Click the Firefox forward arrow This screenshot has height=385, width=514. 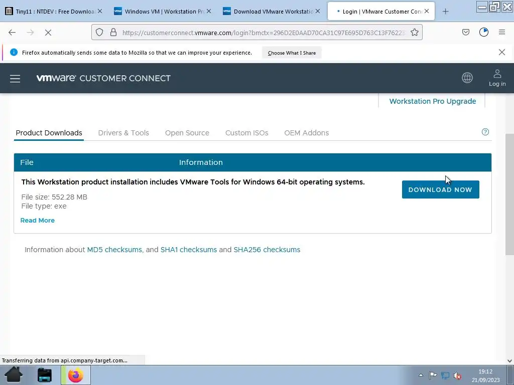[30, 33]
